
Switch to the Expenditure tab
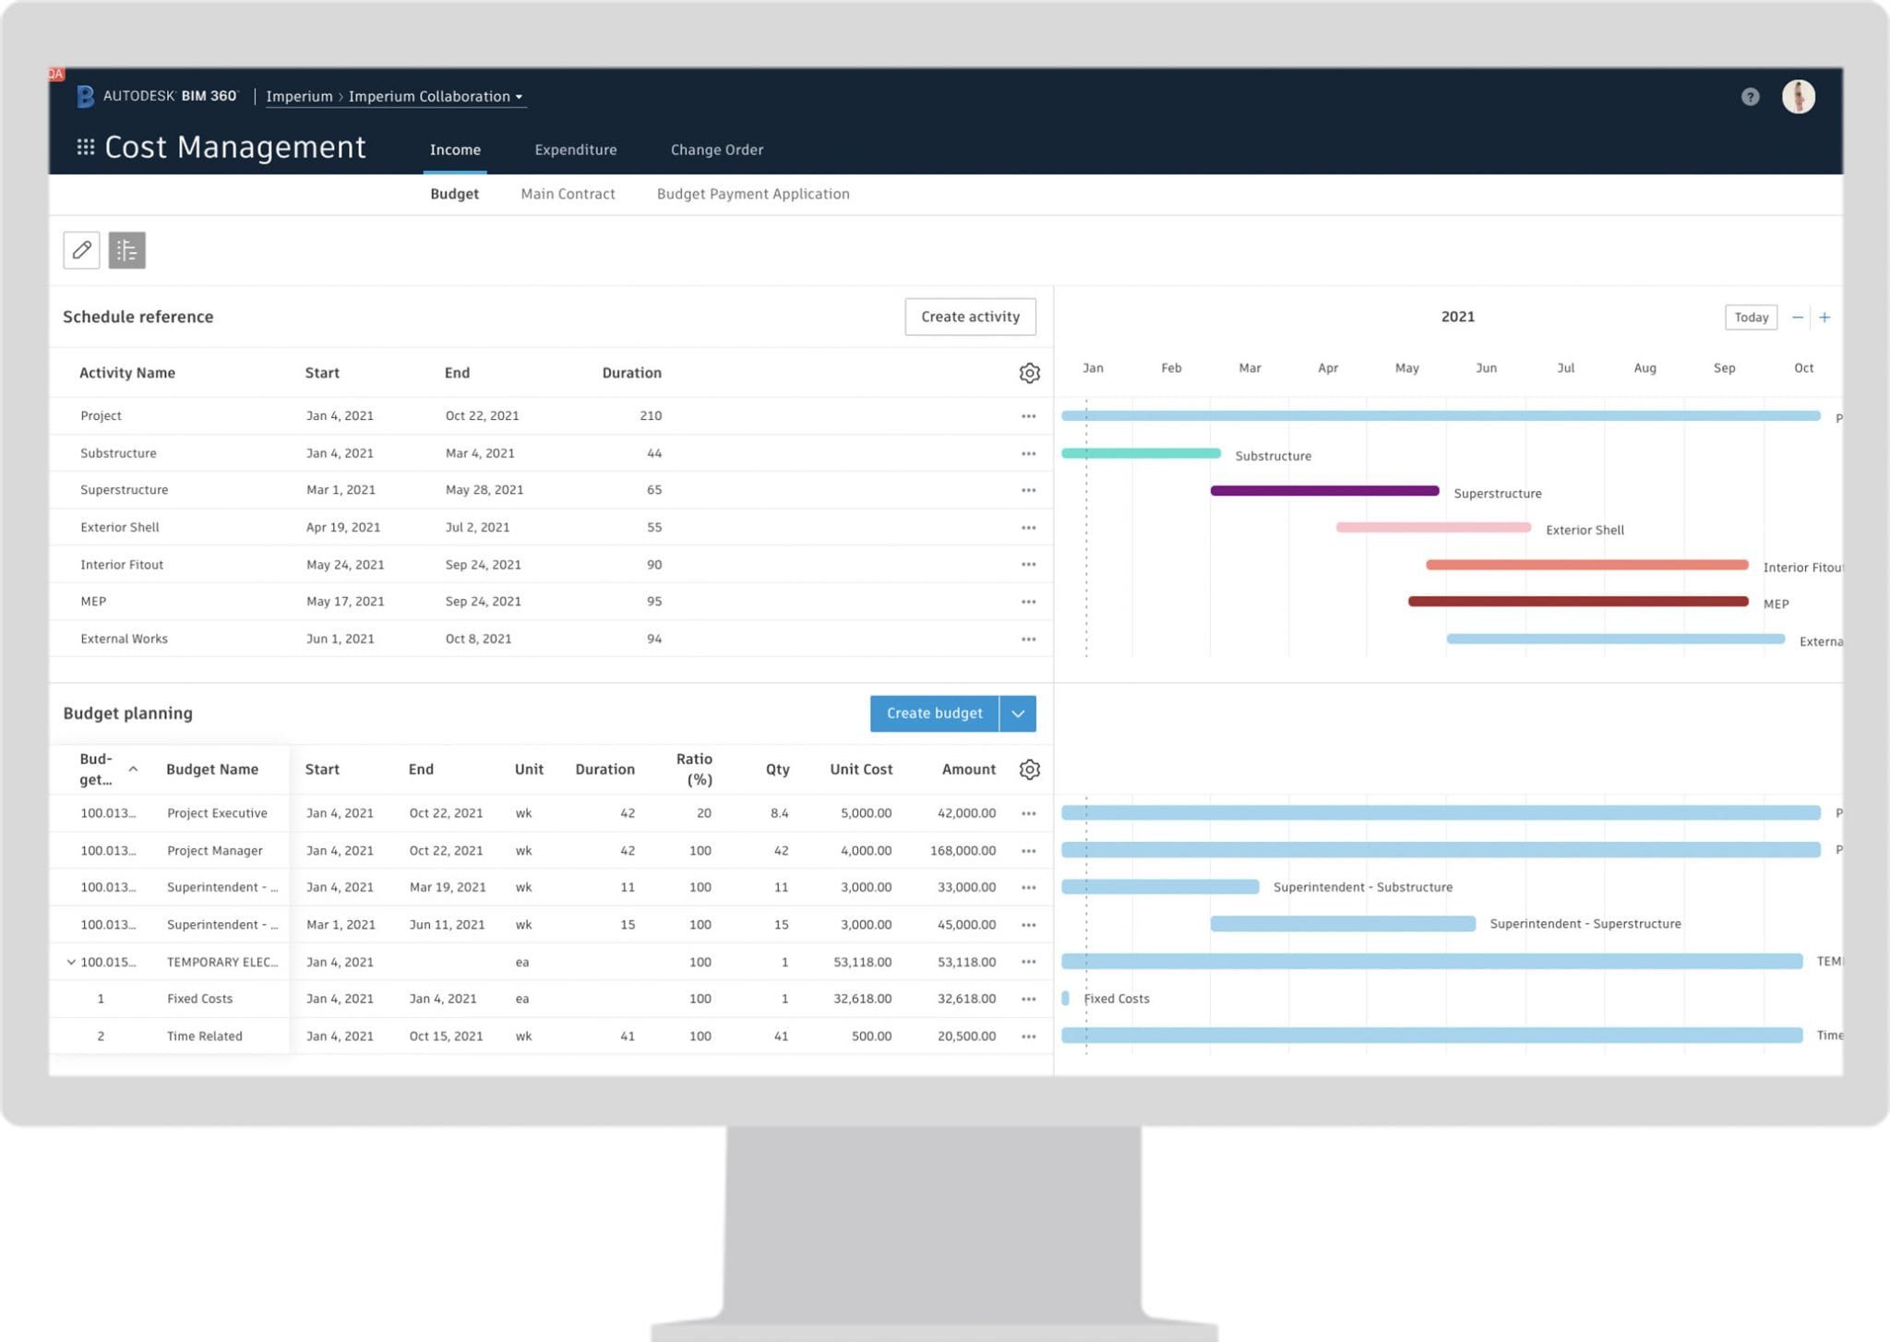tap(575, 150)
